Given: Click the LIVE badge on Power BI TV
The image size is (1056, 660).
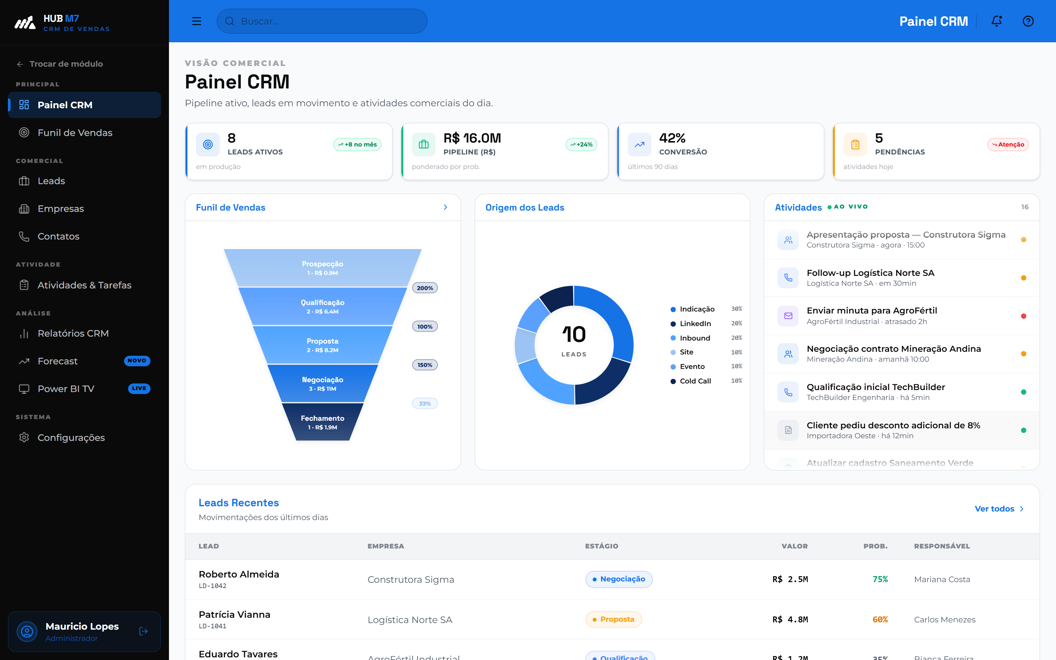Looking at the screenshot, I should point(139,388).
